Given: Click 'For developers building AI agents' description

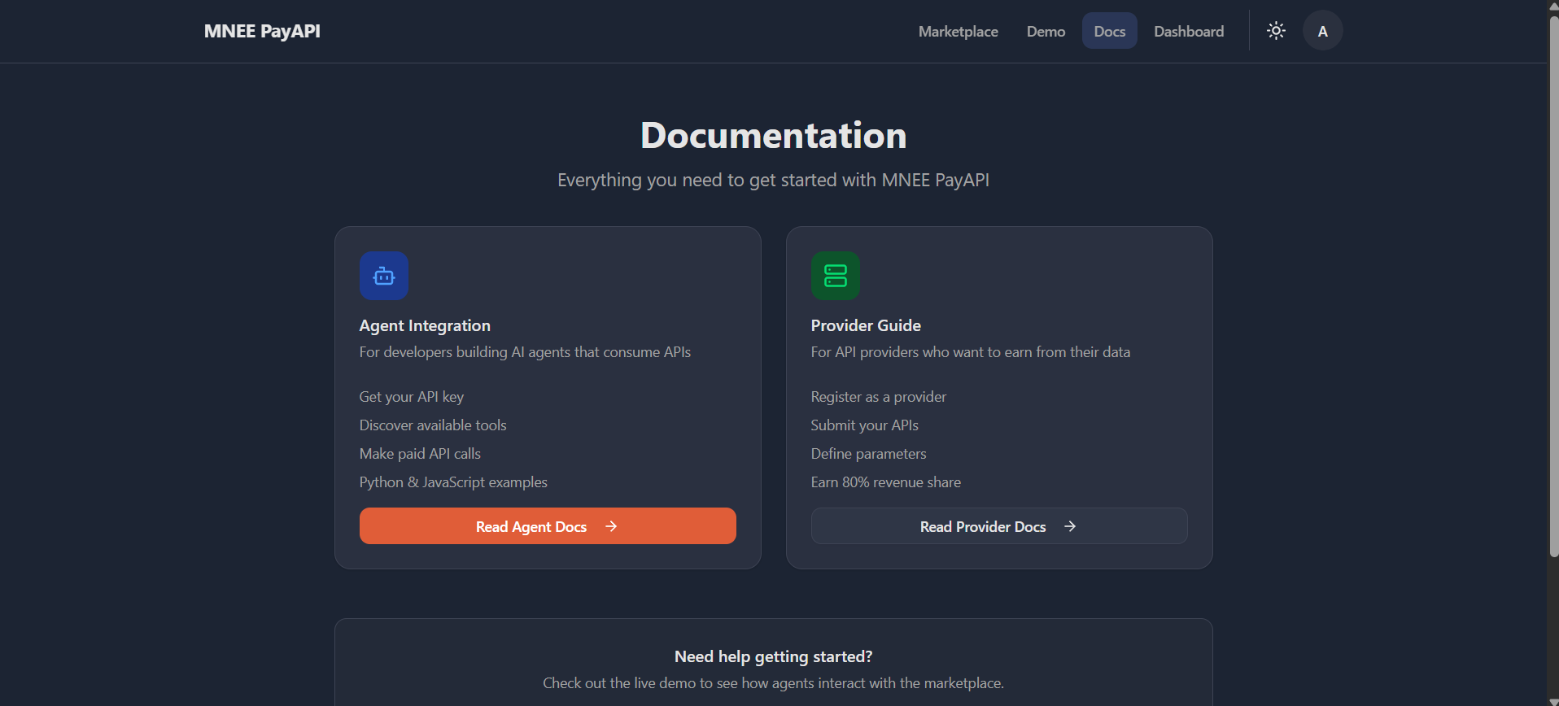Looking at the screenshot, I should point(525,352).
